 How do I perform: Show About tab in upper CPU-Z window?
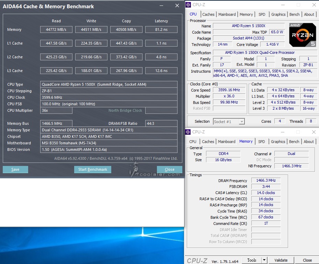(x=309, y=14)
